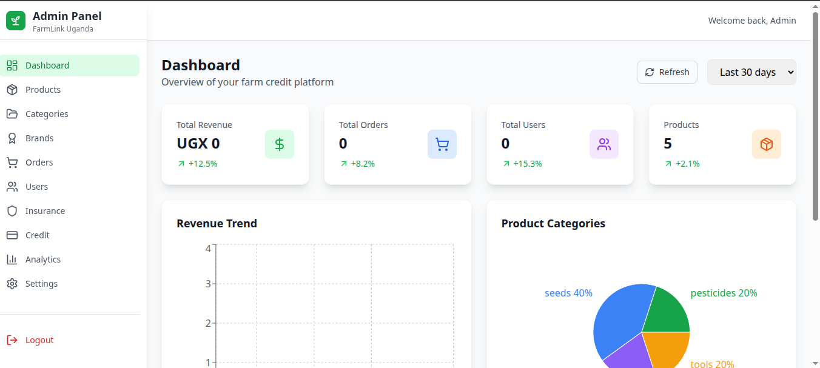Click the scrollbar down arrow
820x368 pixels.
(x=815, y=363)
